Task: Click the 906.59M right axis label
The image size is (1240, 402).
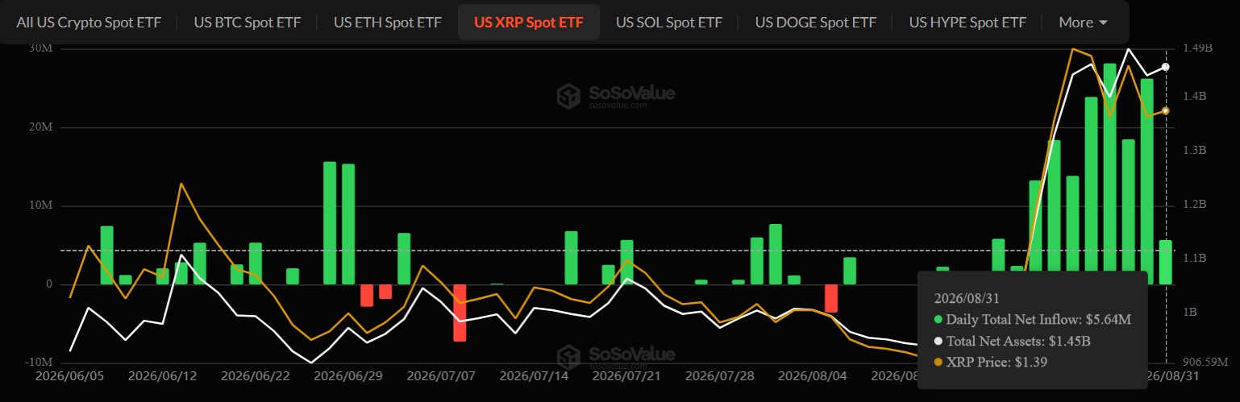Action: (x=1205, y=363)
